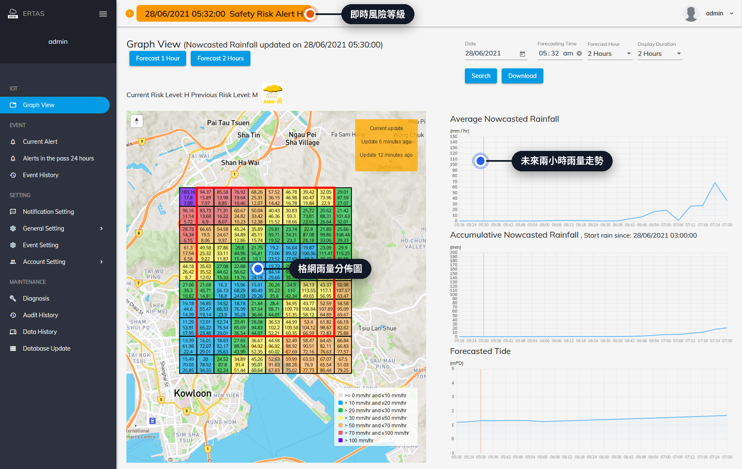Click the Current Alert bell icon
The width and height of the screenshot is (742, 469).
(x=13, y=142)
